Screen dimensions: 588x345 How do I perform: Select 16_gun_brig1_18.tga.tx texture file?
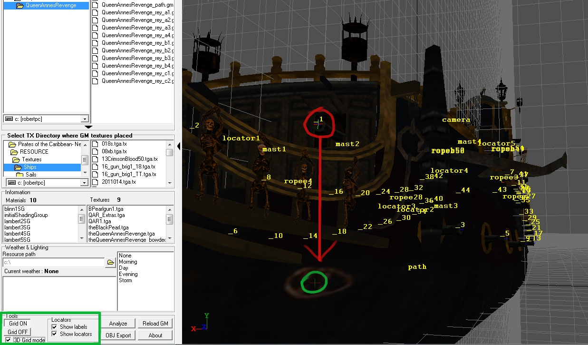[127, 167]
